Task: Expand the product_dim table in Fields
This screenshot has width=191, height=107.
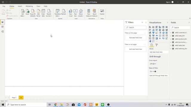Action: (171, 39)
